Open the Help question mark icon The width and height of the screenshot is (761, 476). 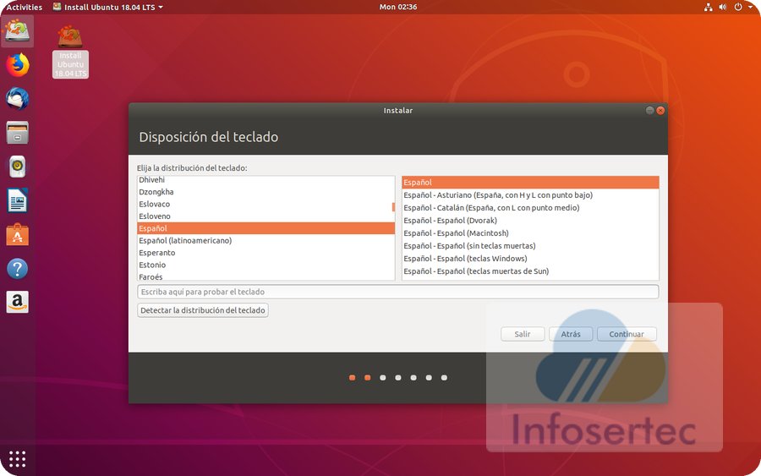[17, 269]
